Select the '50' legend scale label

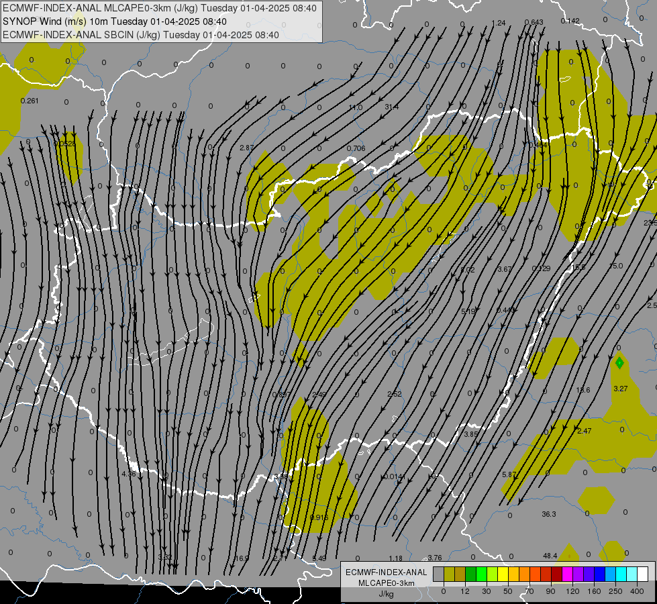507,591
